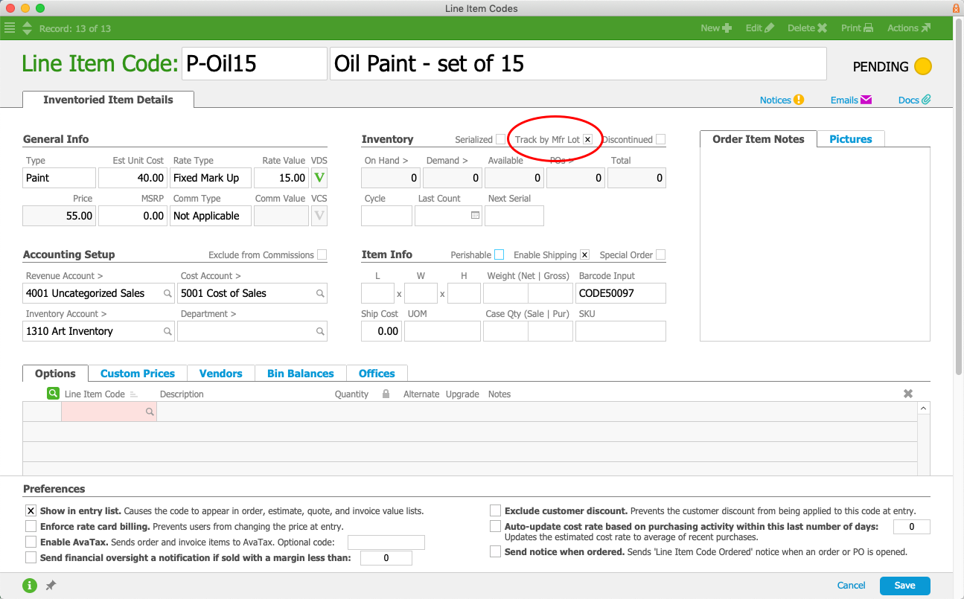Click the Save button

pyautogui.click(x=904, y=586)
